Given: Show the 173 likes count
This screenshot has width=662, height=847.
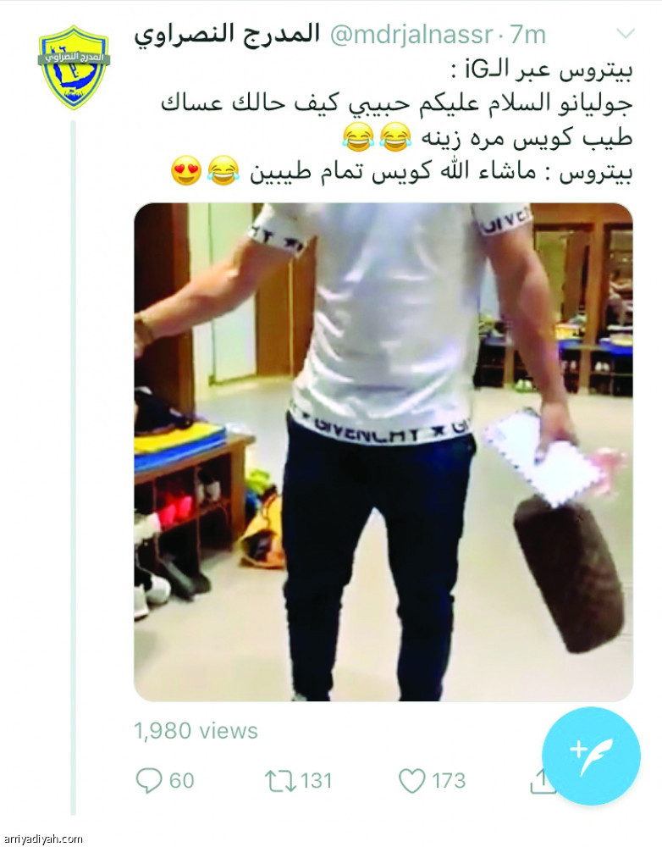Looking at the screenshot, I should pos(449,781).
